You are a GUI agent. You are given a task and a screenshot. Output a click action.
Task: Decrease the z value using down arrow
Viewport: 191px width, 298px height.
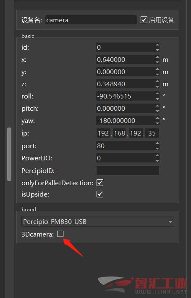[x=157, y=86]
